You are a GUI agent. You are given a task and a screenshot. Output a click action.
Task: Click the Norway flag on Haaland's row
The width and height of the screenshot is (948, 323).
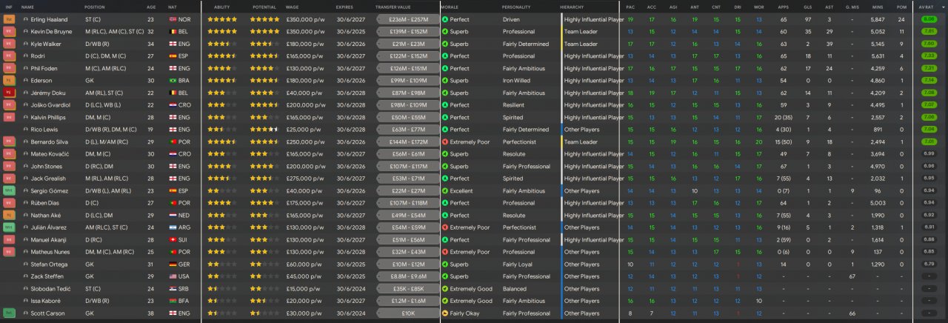pyautogui.click(x=173, y=19)
